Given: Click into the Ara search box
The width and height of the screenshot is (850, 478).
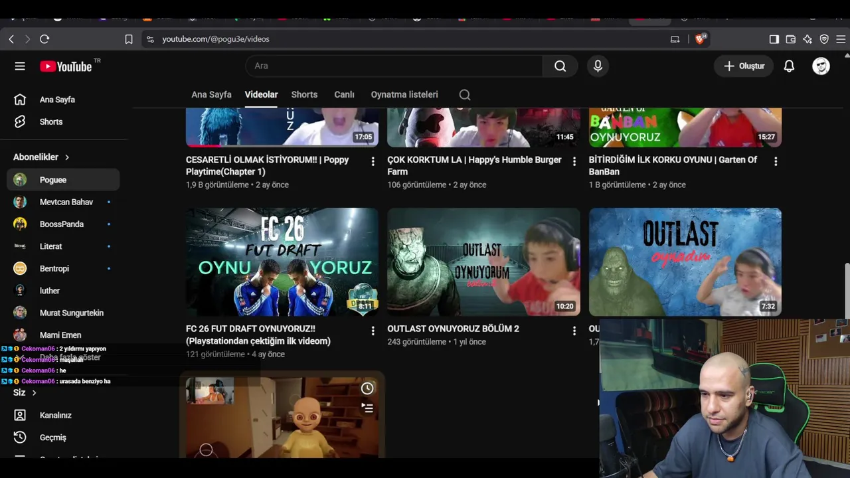Looking at the screenshot, I should tap(394, 66).
